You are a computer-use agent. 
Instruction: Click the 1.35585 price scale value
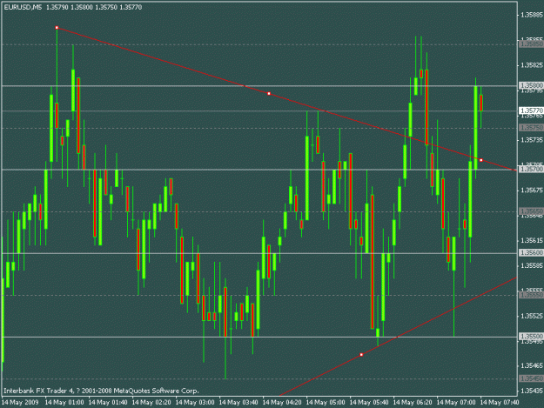click(x=532, y=265)
